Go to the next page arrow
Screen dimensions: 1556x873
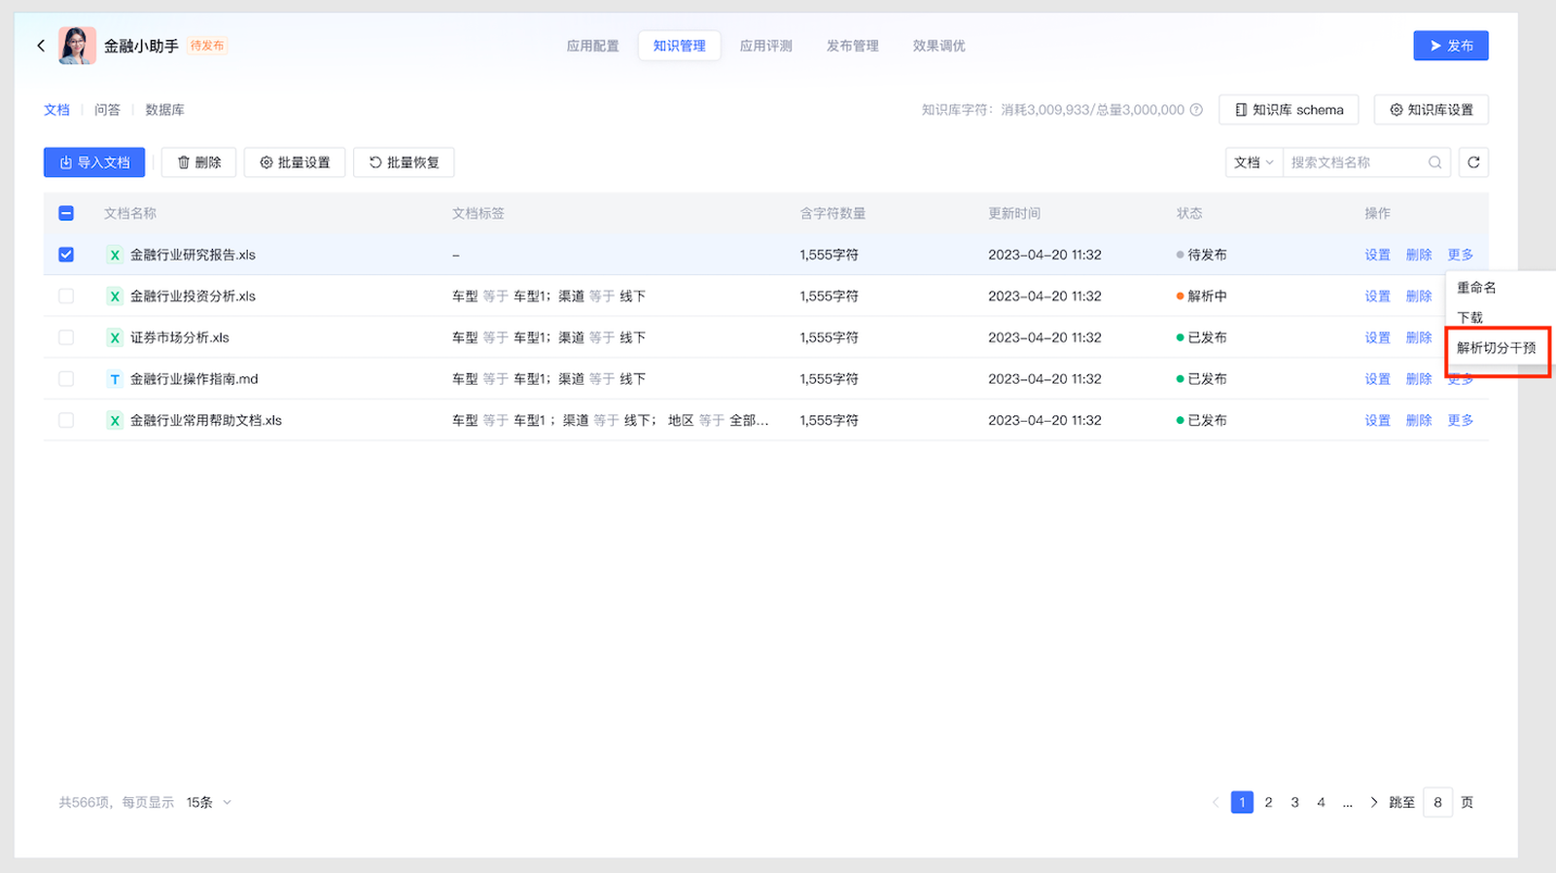pyautogui.click(x=1373, y=802)
